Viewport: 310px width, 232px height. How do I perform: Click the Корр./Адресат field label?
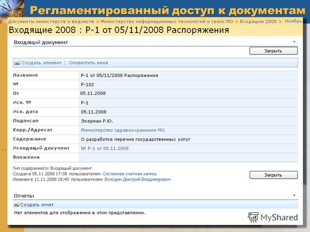pyautogui.click(x=33, y=130)
